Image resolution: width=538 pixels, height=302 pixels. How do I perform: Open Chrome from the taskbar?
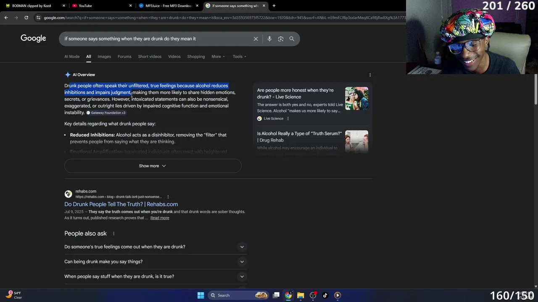[x=288, y=295]
